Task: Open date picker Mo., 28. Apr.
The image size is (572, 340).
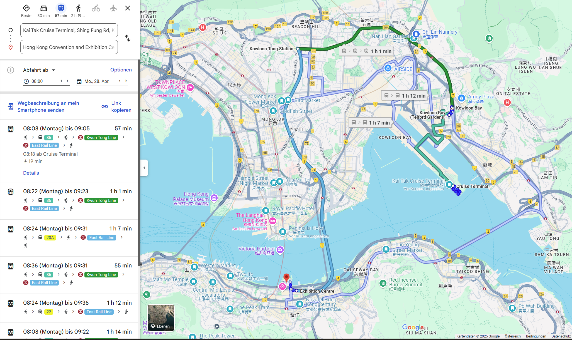Action: pyautogui.click(x=97, y=81)
